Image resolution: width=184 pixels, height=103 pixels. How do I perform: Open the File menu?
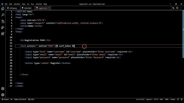6,4
